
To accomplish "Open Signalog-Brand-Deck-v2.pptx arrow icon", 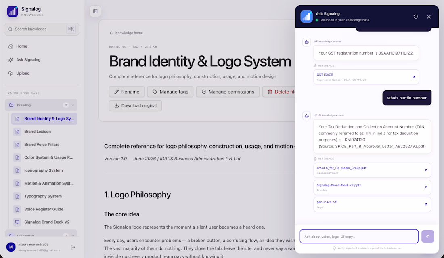I will (x=425, y=187).
